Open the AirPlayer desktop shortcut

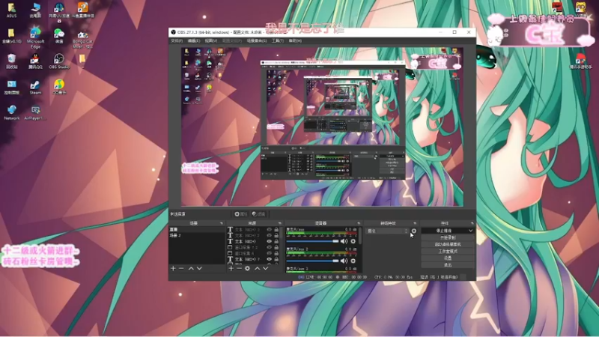coord(35,113)
